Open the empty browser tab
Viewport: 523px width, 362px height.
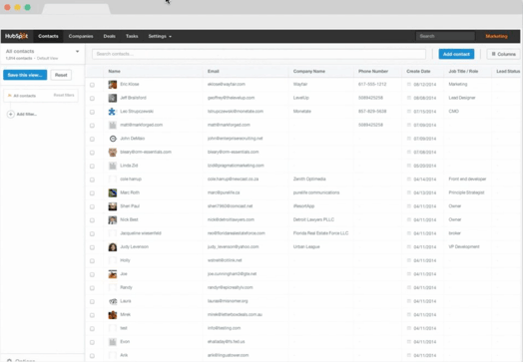coord(76,9)
